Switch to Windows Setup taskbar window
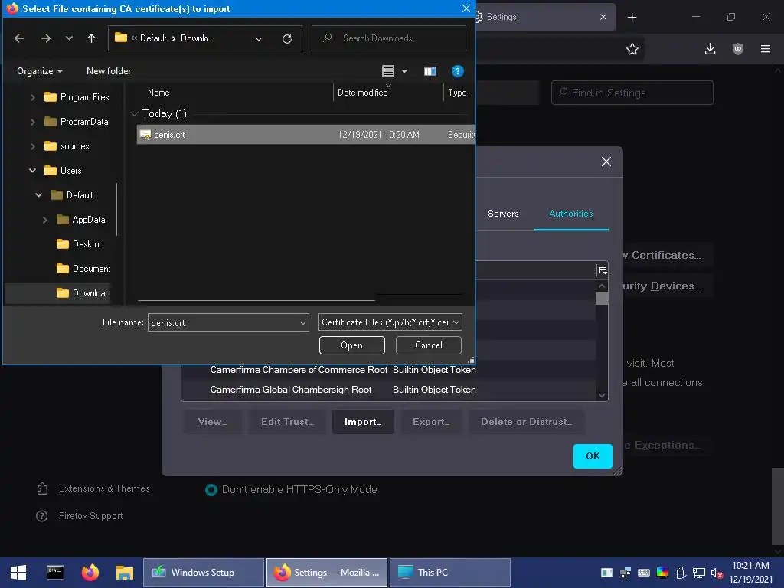Image resolution: width=784 pixels, height=588 pixels. click(204, 573)
